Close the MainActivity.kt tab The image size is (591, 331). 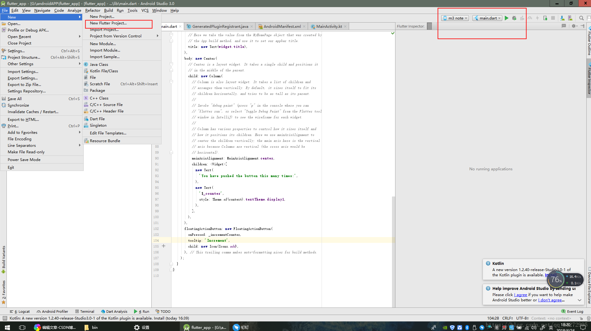click(x=345, y=27)
